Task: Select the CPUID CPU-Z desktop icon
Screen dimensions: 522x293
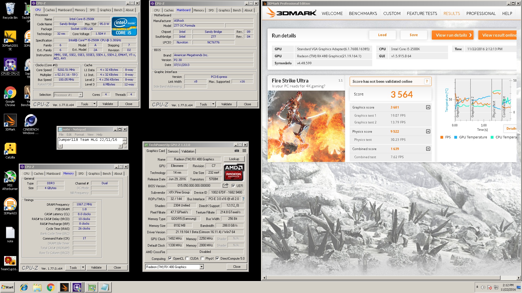Action: [x=10, y=66]
